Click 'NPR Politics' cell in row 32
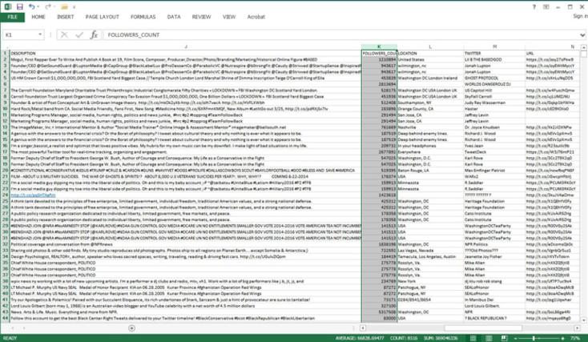Viewport: 588px width, 342px height. point(494,244)
